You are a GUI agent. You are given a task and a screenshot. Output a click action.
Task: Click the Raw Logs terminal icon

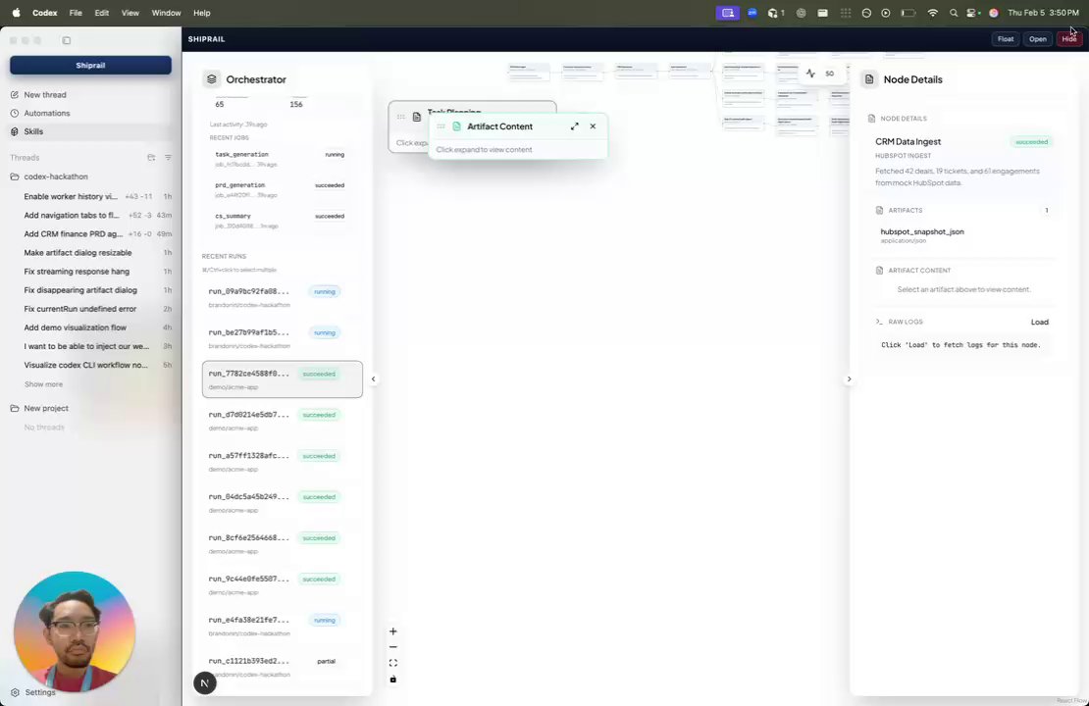point(879,322)
